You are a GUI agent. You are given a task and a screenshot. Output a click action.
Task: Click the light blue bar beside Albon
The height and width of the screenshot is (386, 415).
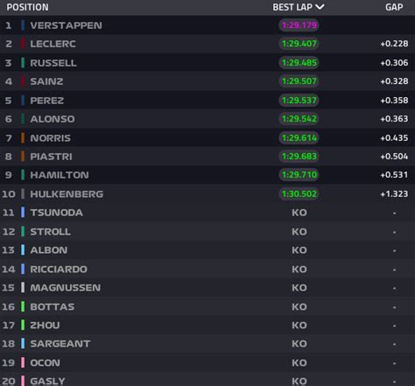click(x=23, y=250)
